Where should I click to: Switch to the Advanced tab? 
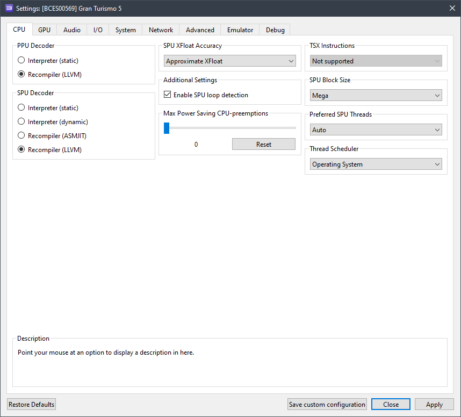200,30
